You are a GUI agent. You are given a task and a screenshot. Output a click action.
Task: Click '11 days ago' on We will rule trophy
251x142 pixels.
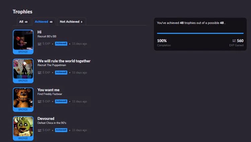80,73
